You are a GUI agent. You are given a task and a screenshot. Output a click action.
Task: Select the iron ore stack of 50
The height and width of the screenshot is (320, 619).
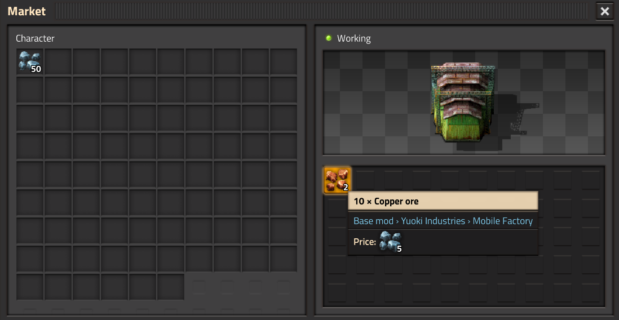point(30,62)
